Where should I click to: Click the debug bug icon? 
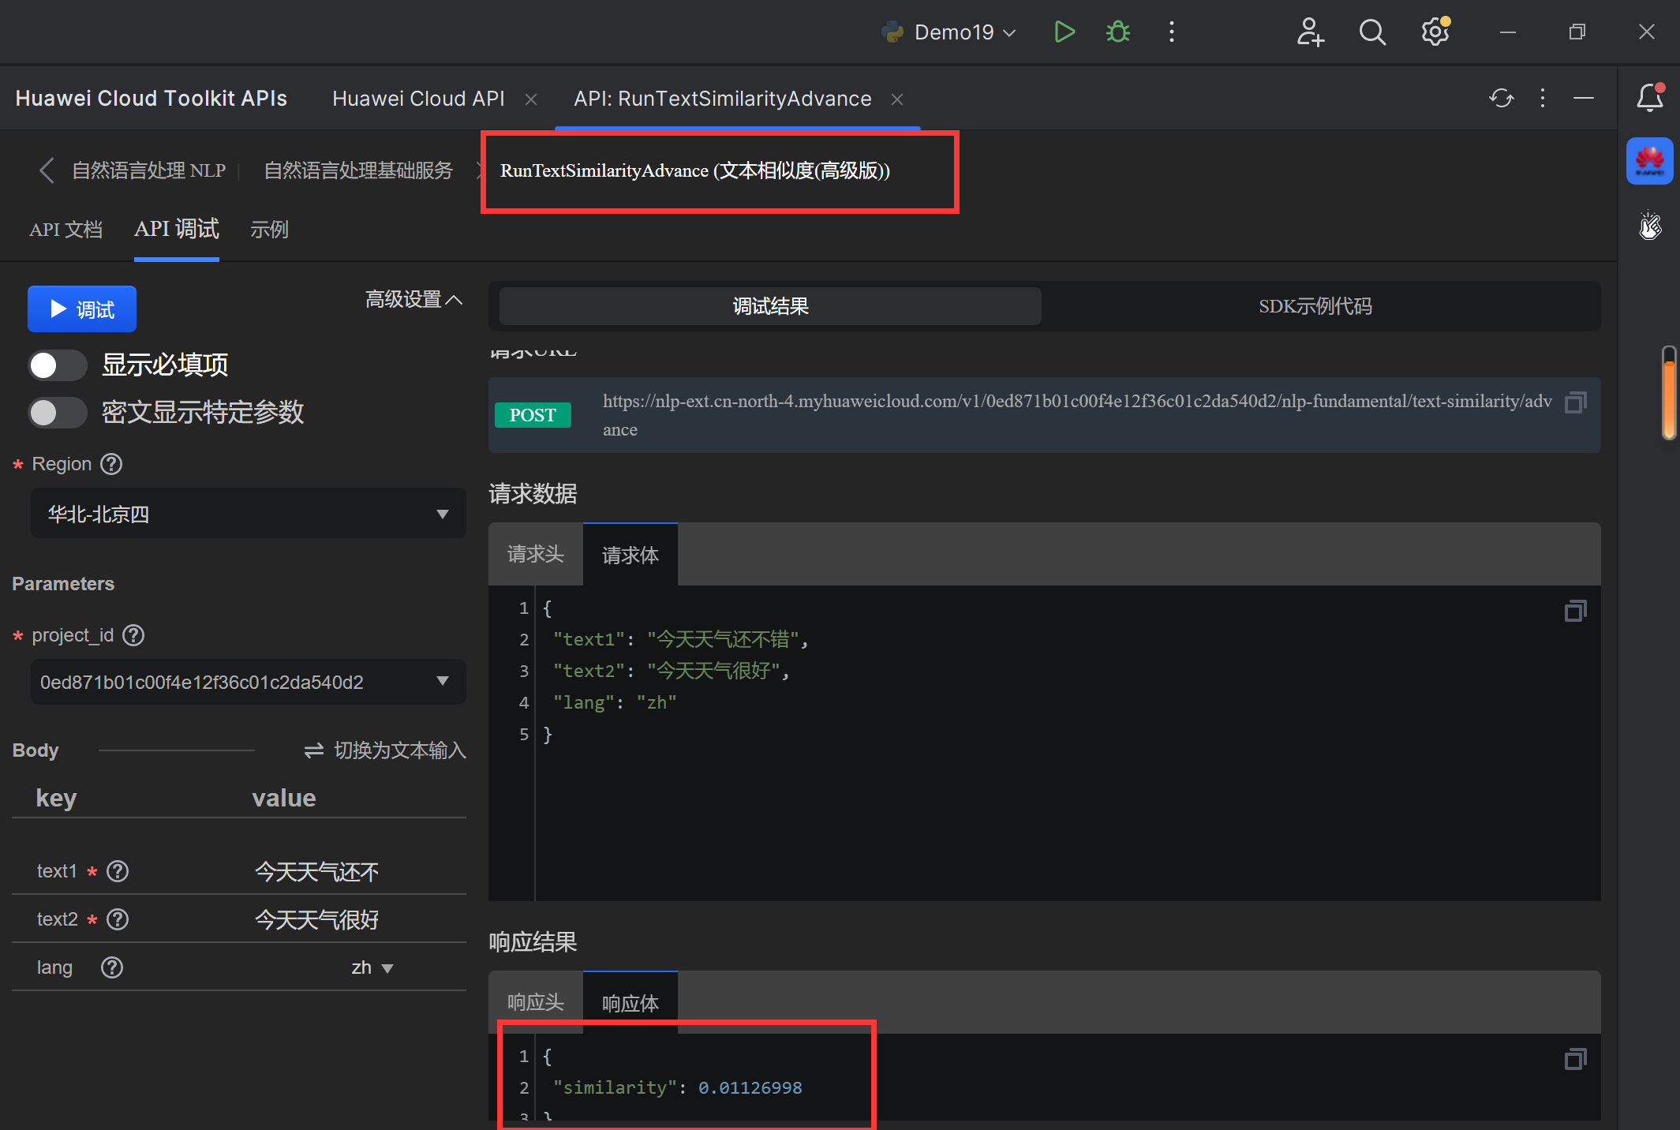coord(1117,32)
